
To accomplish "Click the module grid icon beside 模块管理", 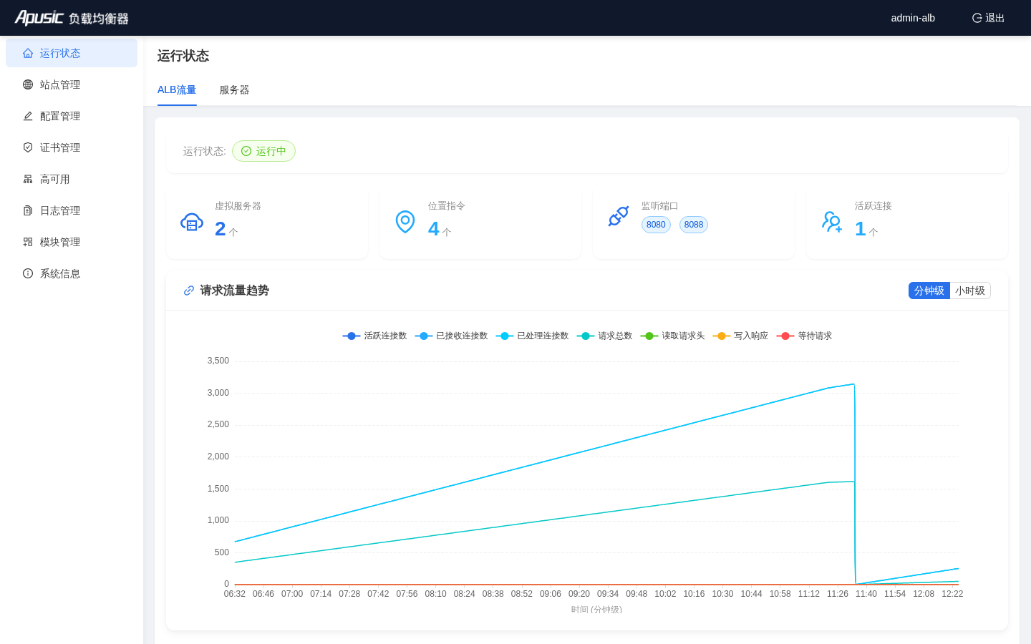I will [28, 242].
